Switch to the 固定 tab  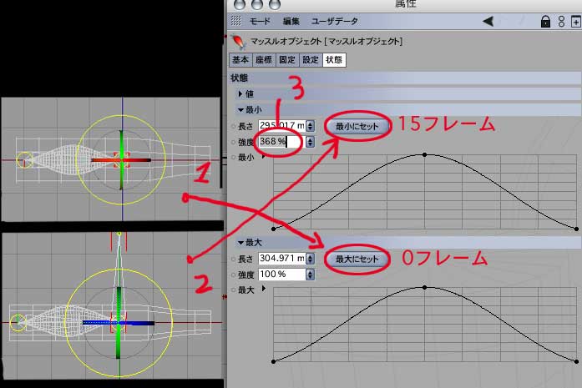point(287,60)
